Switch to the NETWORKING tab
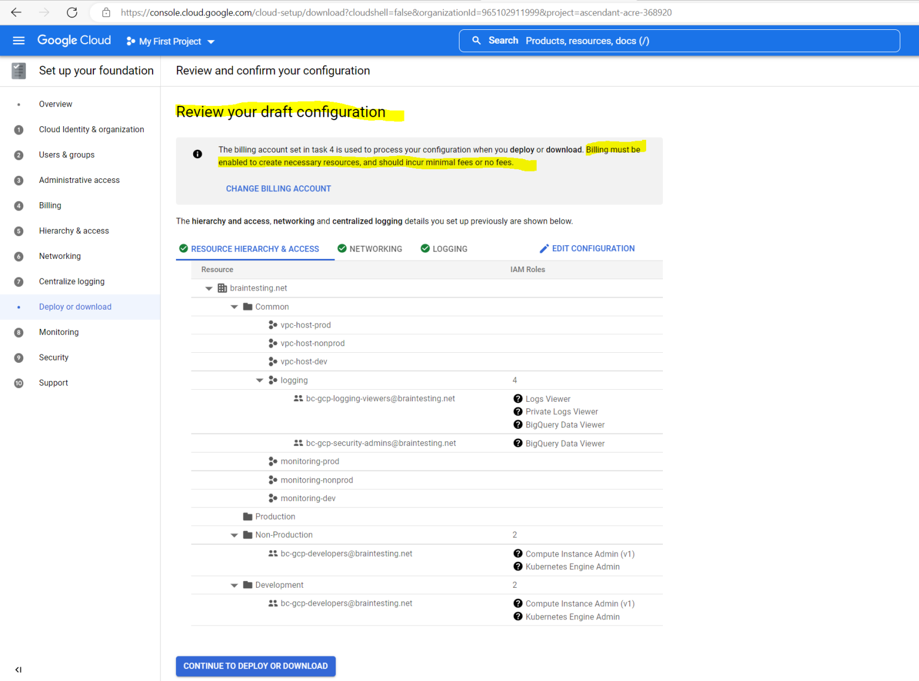This screenshot has width=919, height=681. 376,249
